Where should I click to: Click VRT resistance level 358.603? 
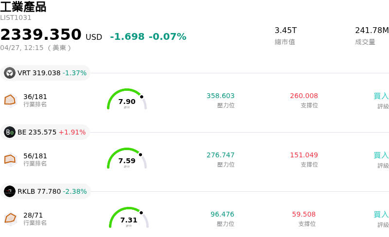click(x=220, y=96)
